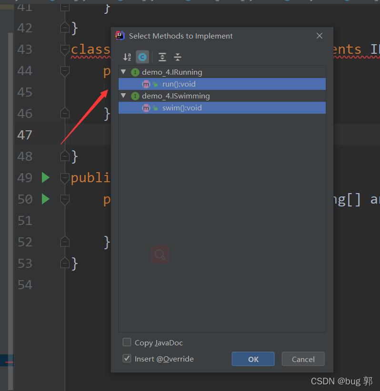This screenshot has width=380, height=391.
Task: Run main method from gutter at line 50
Action: (45, 199)
